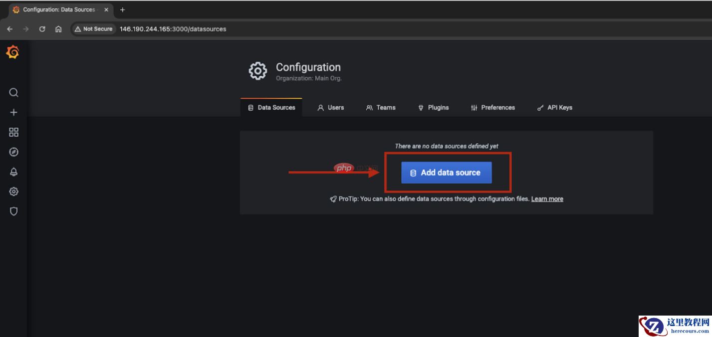Screen dimensions: 712x337
Task: Click the Organization: Main Org. subtitle
Action: pyautogui.click(x=309, y=79)
